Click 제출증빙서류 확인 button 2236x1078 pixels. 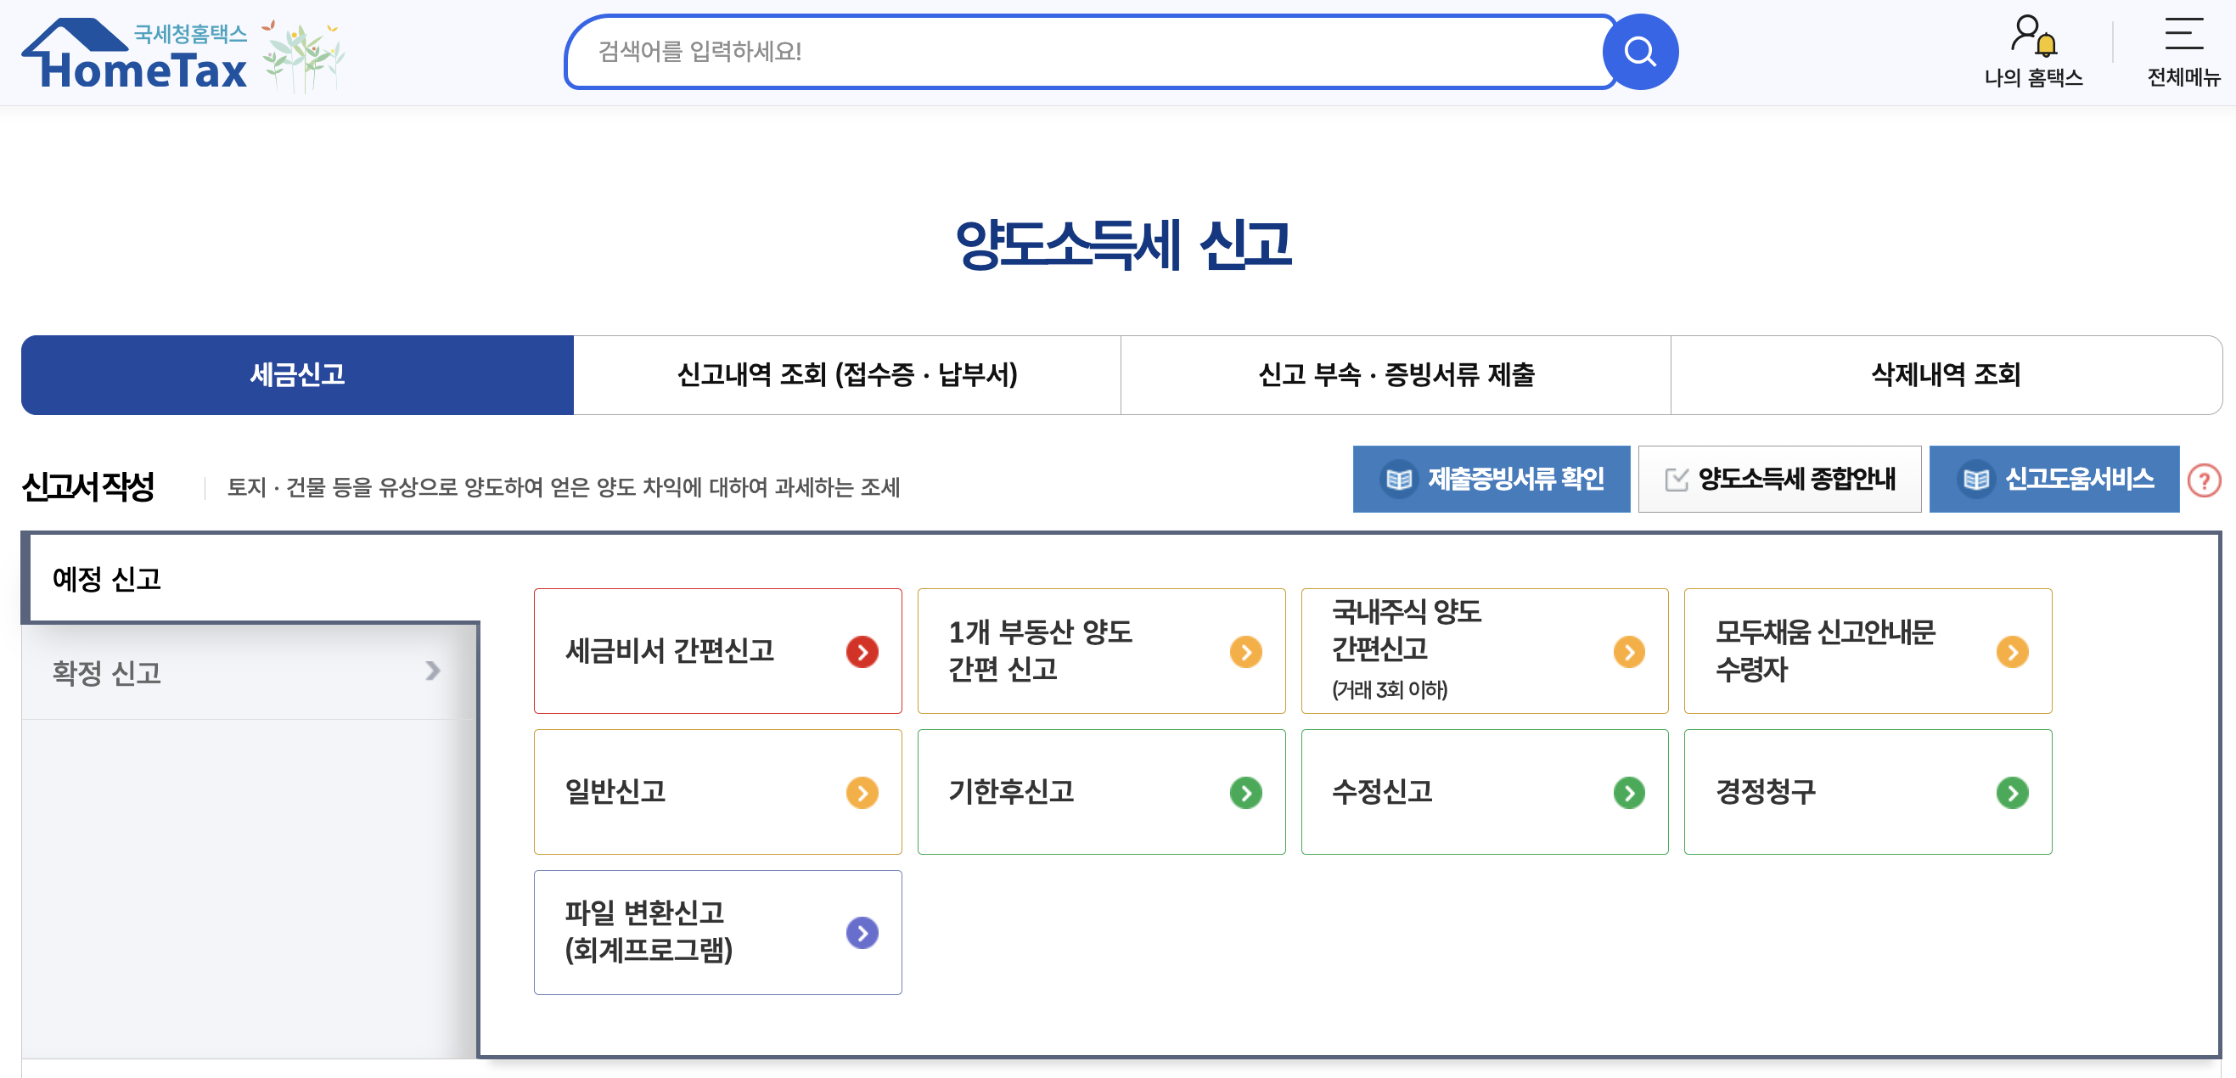tap(1491, 479)
